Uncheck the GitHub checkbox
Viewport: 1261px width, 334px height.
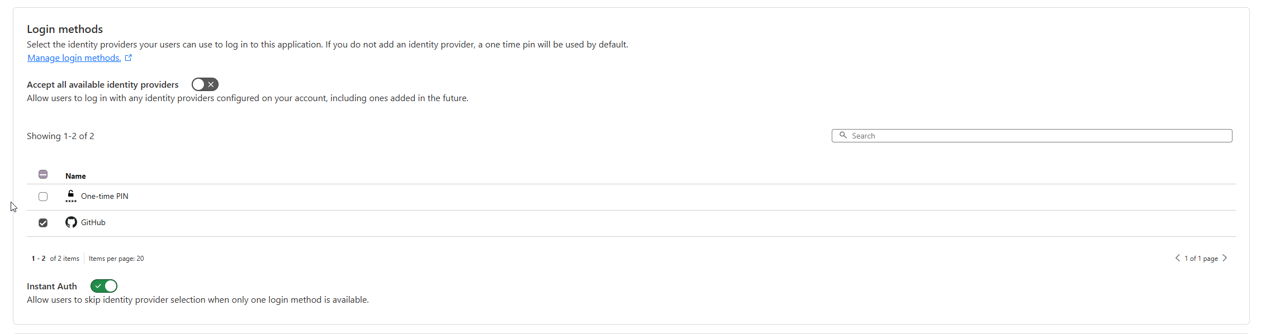43,223
